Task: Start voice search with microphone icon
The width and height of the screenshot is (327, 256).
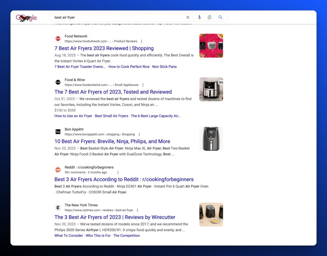Action: tap(199, 18)
